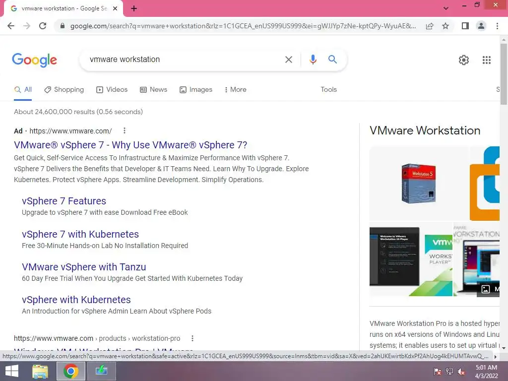Switch to Shopping results tab
508x381 pixels.
[x=64, y=90]
